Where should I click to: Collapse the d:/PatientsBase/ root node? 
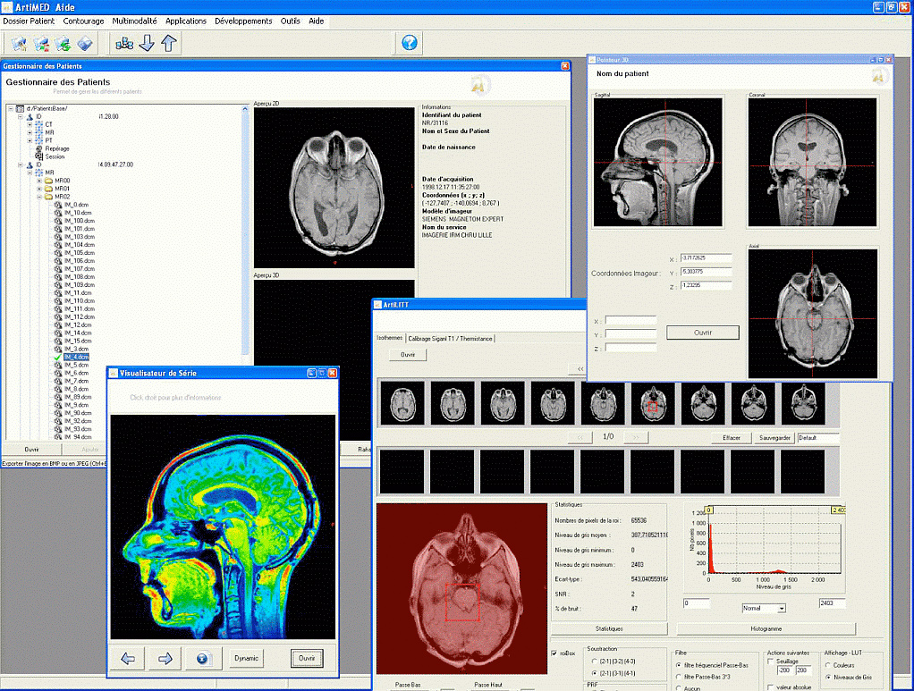point(11,108)
